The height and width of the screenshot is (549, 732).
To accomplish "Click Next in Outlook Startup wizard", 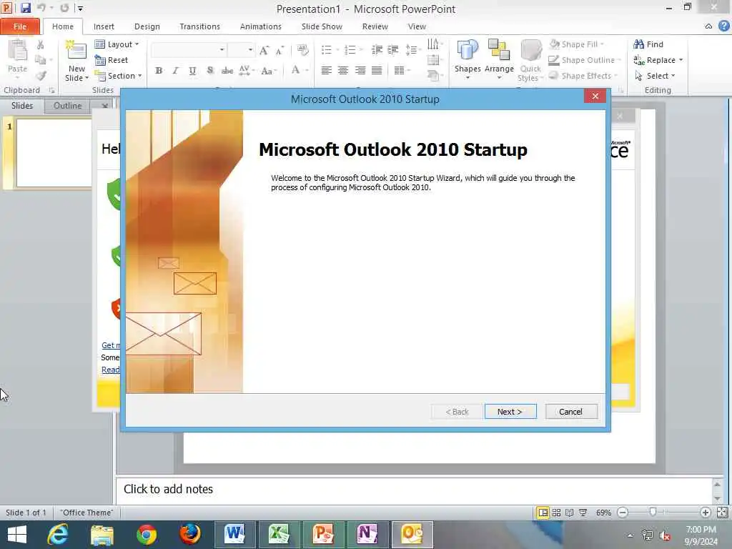I will 510,411.
